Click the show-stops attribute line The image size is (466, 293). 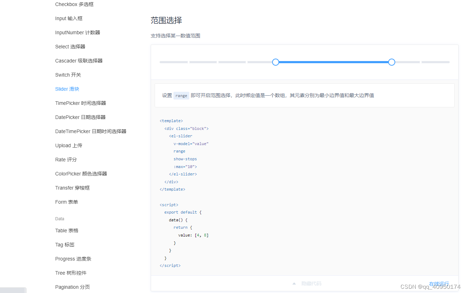[185, 159]
